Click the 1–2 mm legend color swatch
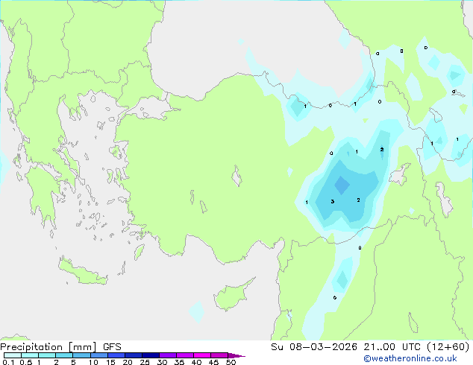This screenshot has width=473, height=365. 47,355
